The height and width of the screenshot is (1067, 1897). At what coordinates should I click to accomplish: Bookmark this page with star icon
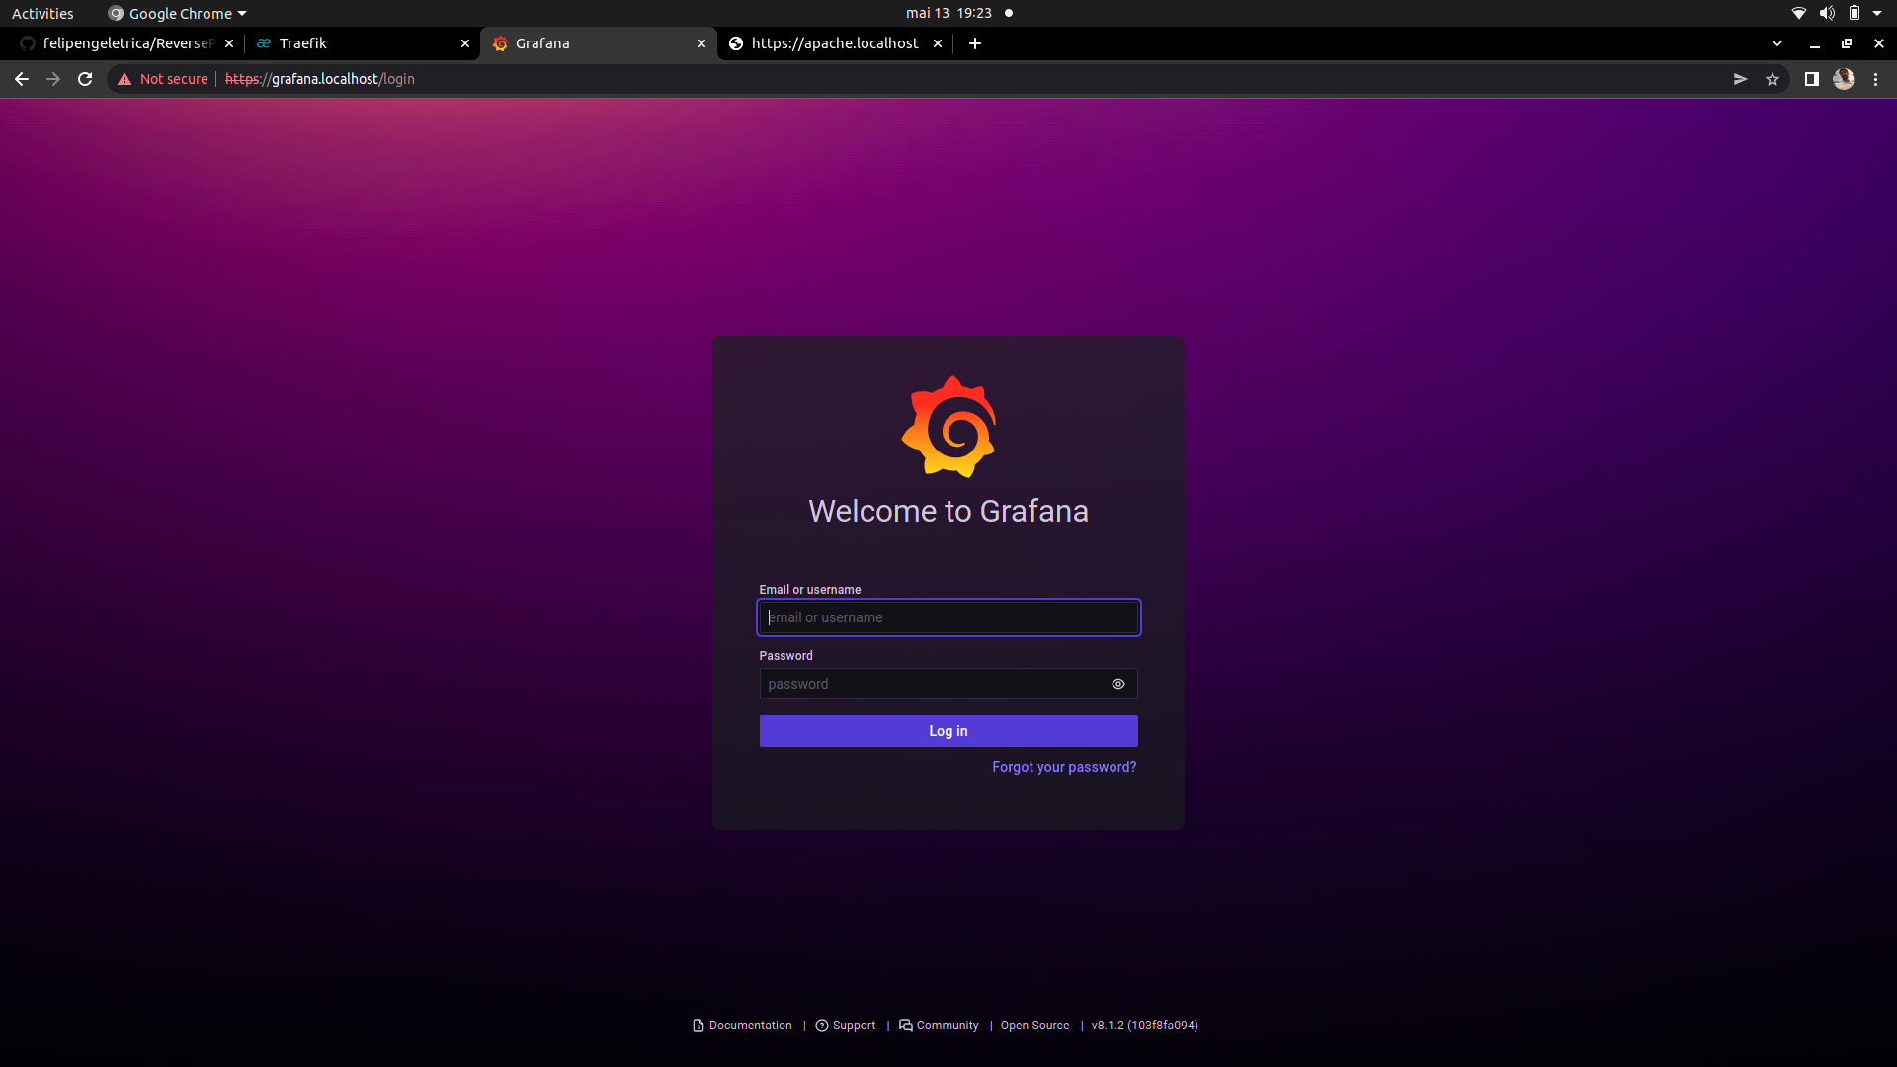(x=1773, y=79)
